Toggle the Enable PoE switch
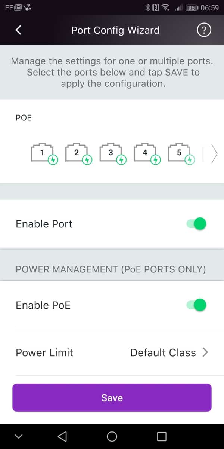 pos(196,305)
